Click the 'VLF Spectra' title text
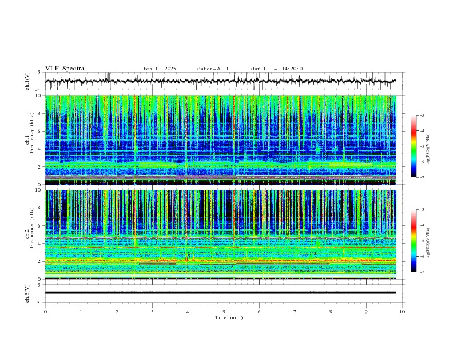453x350 pixels. 65,69
